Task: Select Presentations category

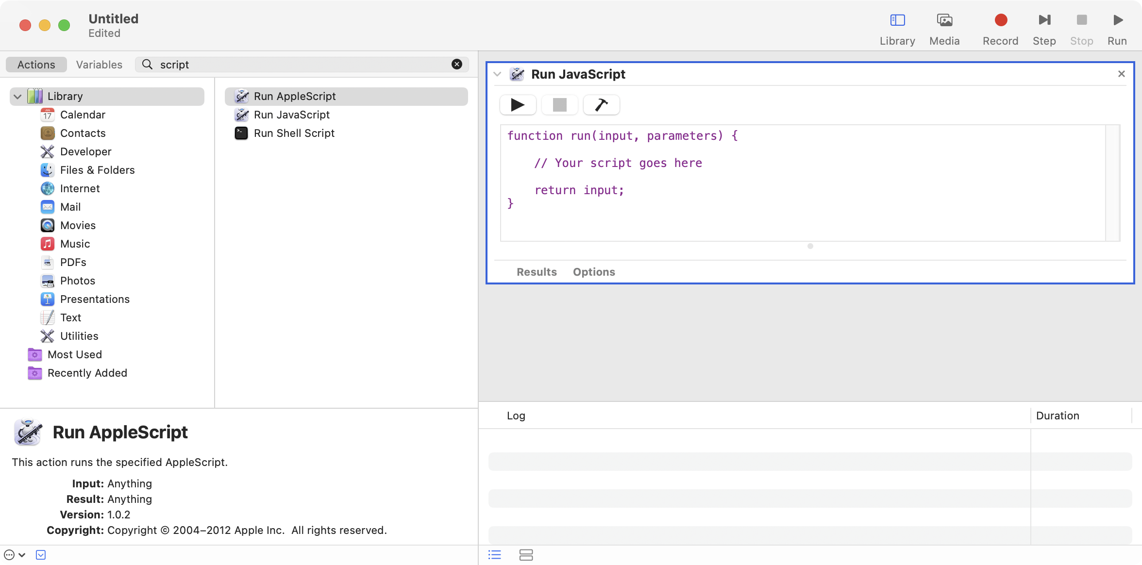Action: [x=95, y=299]
